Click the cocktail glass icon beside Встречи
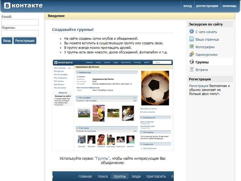241x181 pixels. coord(191,69)
